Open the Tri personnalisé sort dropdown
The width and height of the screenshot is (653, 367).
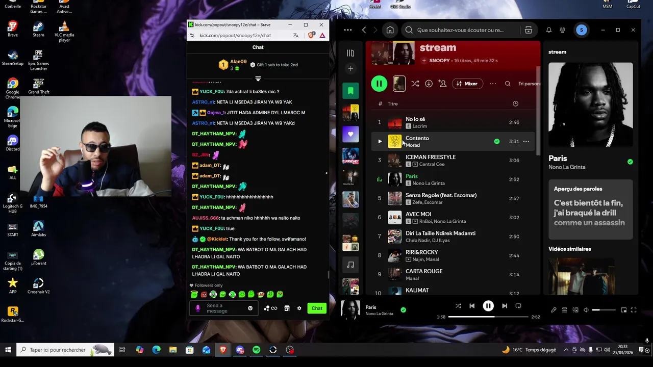[x=529, y=84]
